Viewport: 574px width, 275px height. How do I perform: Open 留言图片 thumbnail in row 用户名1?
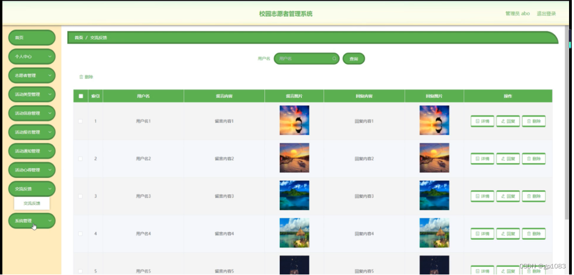click(294, 120)
